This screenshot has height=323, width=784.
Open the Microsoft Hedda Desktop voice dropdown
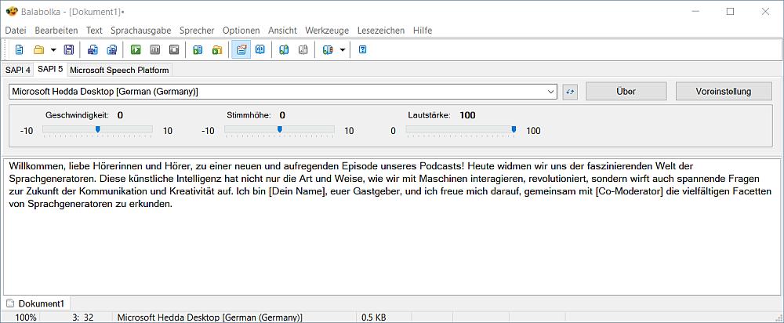283,92
